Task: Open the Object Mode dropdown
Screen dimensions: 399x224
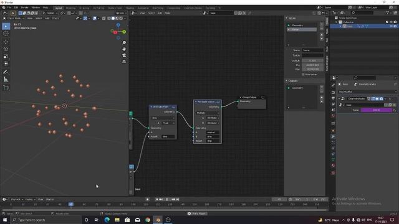Action: point(14,18)
